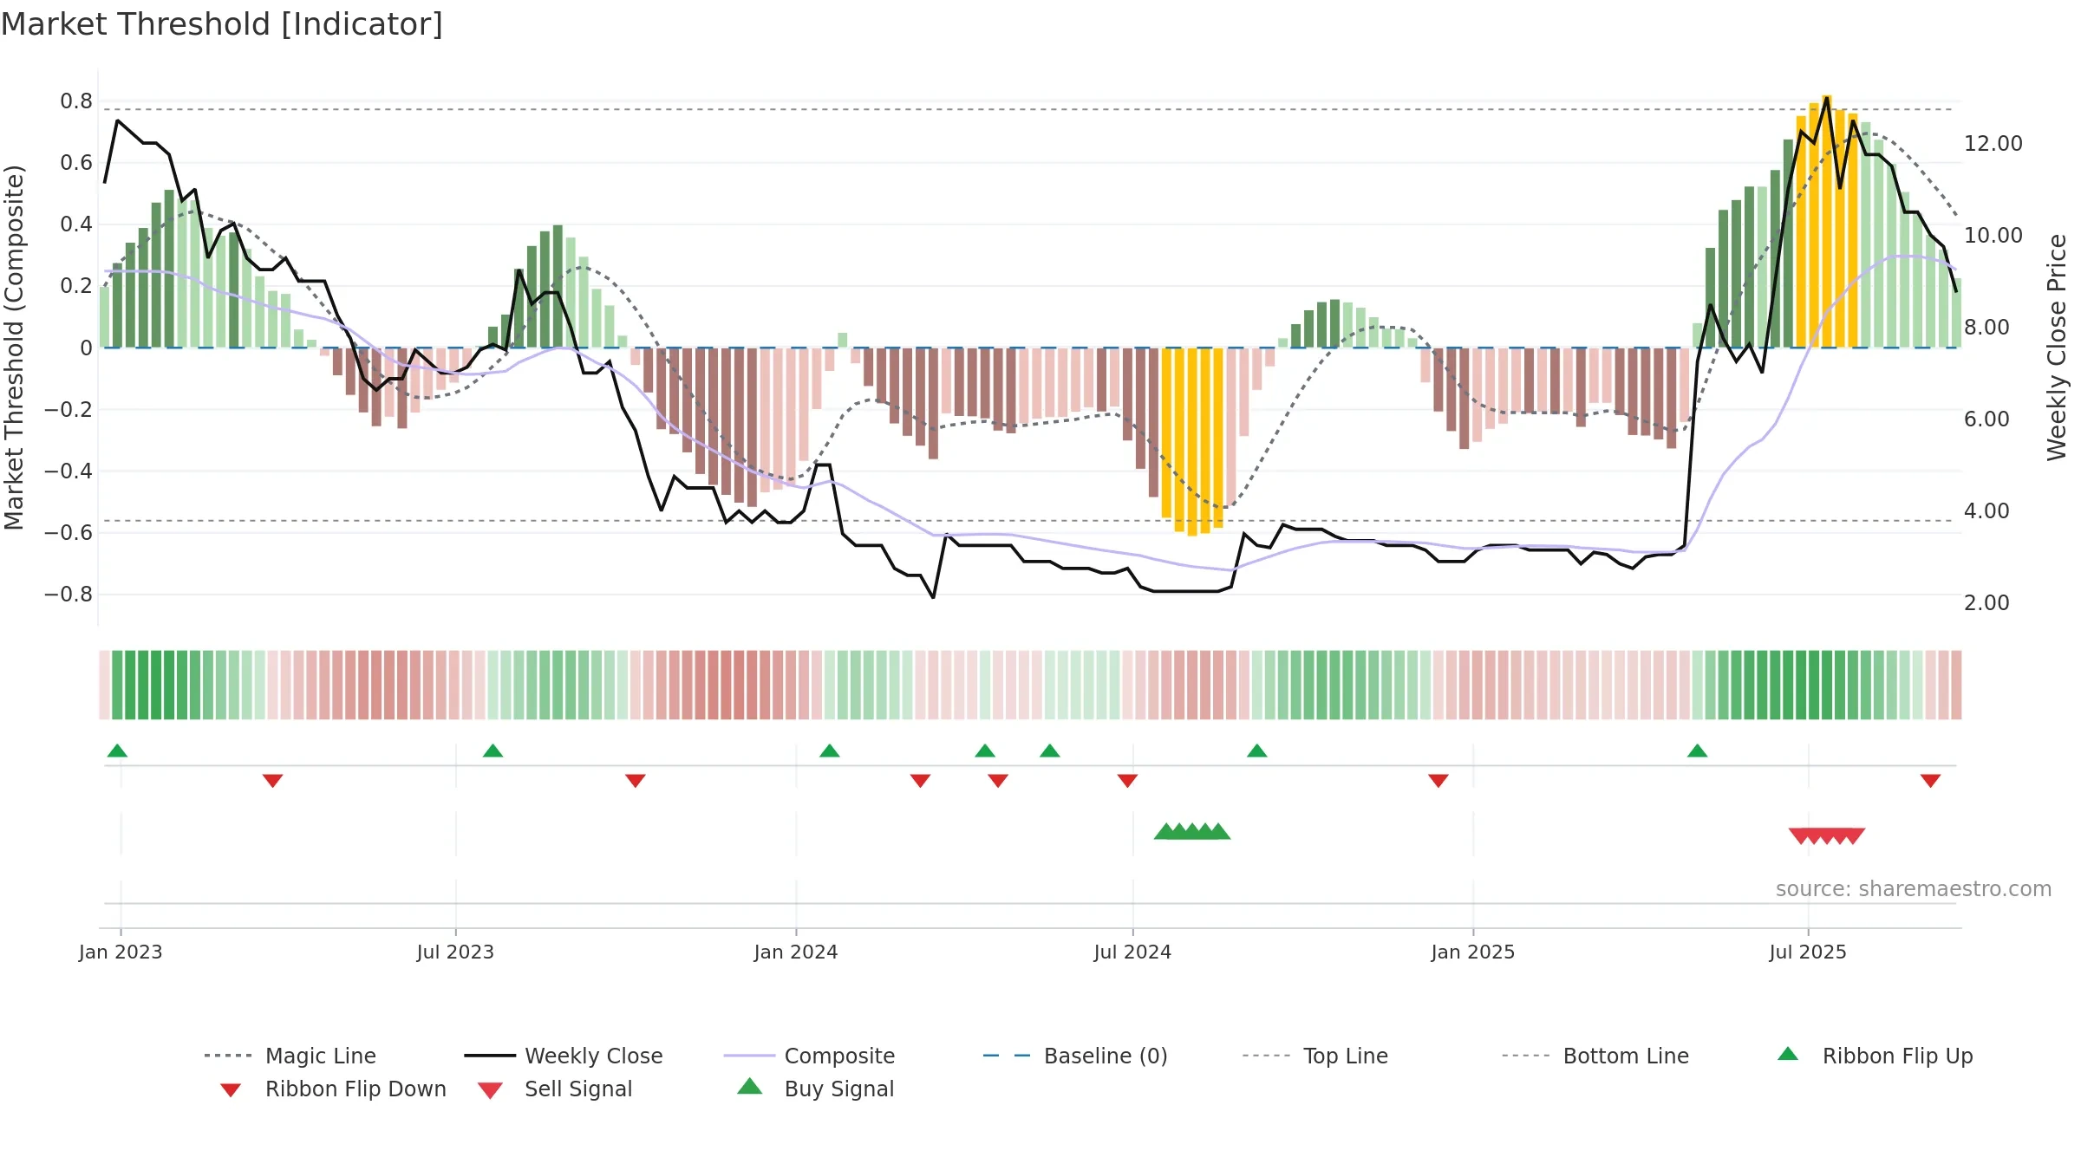Click the Jul 2023 x-axis label
This screenshot has height=1170, width=2081.
(455, 952)
